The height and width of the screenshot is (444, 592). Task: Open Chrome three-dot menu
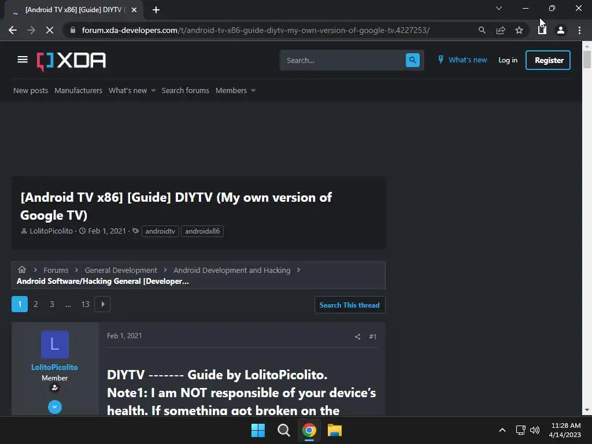point(579,30)
